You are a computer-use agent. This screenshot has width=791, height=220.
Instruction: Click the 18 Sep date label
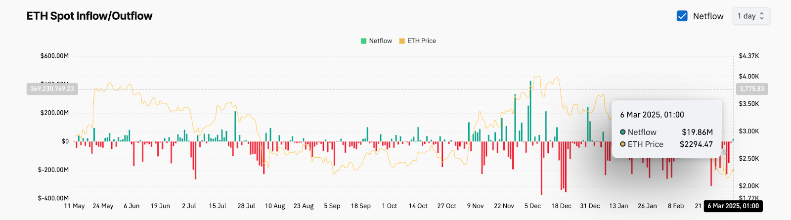click(361, 206)
